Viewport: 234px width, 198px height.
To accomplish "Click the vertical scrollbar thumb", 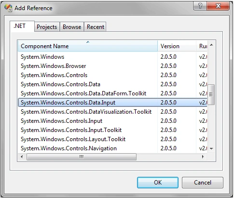I will click(x=211, y=94).
